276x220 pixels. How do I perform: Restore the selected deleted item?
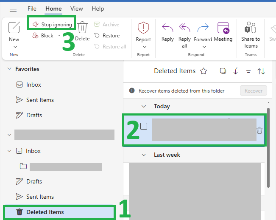pos(107,35)
